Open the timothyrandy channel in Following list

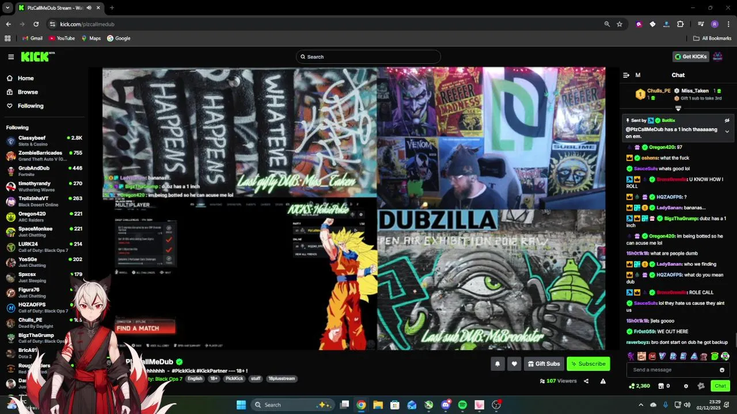click(44, 186)
